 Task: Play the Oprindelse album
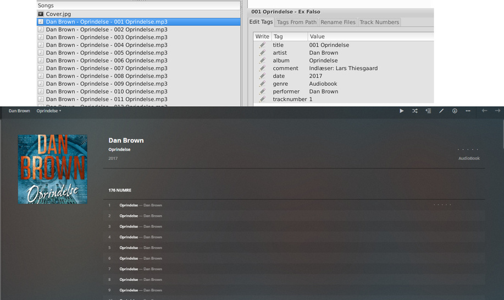(401, 111)
